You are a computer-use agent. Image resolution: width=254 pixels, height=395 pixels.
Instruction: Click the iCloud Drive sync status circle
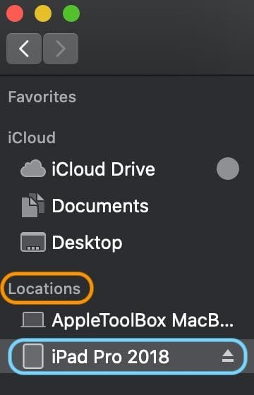(228, 169)
